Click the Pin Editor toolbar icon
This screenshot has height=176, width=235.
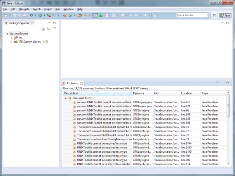(155, 15)
